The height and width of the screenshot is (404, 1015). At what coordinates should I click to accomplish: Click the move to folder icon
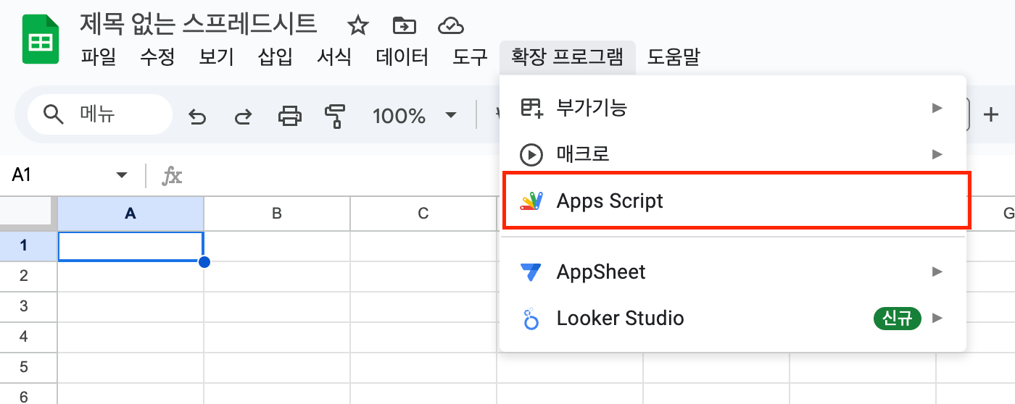404,27
